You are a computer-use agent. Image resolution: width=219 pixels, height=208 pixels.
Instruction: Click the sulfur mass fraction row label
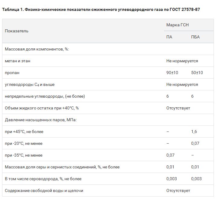pyautogui.click(x=62, y=167)
